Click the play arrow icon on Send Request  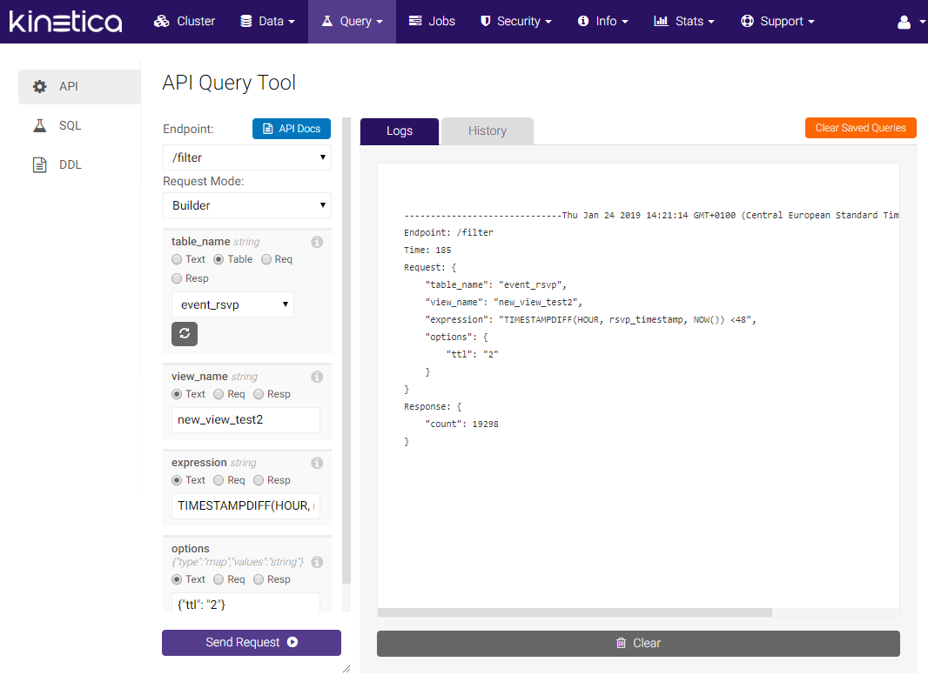[x=293, y=643]
